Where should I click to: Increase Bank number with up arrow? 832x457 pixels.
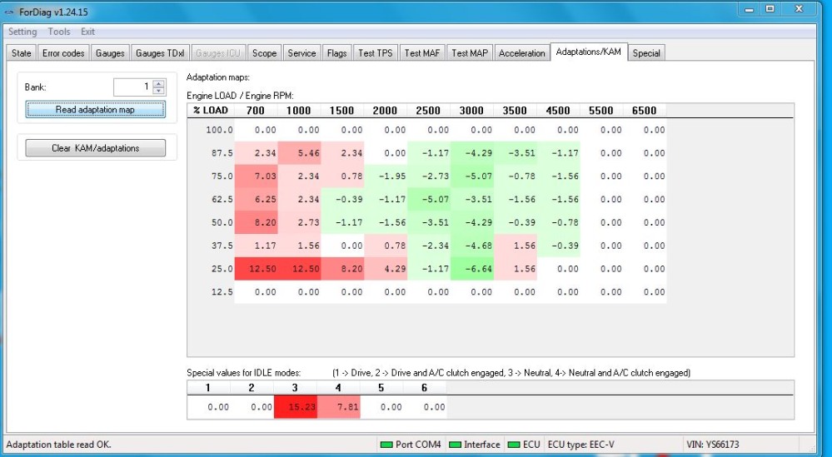click(x=159, y=82)
